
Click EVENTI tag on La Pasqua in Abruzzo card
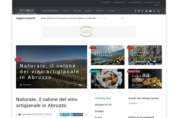130,48
